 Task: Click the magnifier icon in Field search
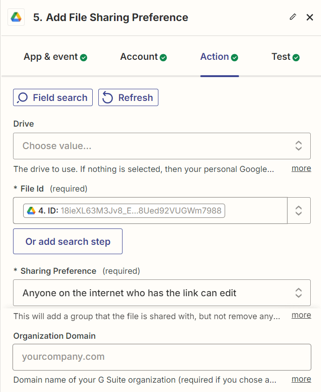point(23,98)
